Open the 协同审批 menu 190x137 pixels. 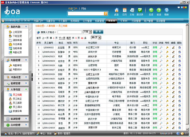tap(75, 21)
